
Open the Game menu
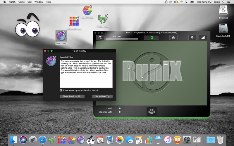[x=21, y=2]
